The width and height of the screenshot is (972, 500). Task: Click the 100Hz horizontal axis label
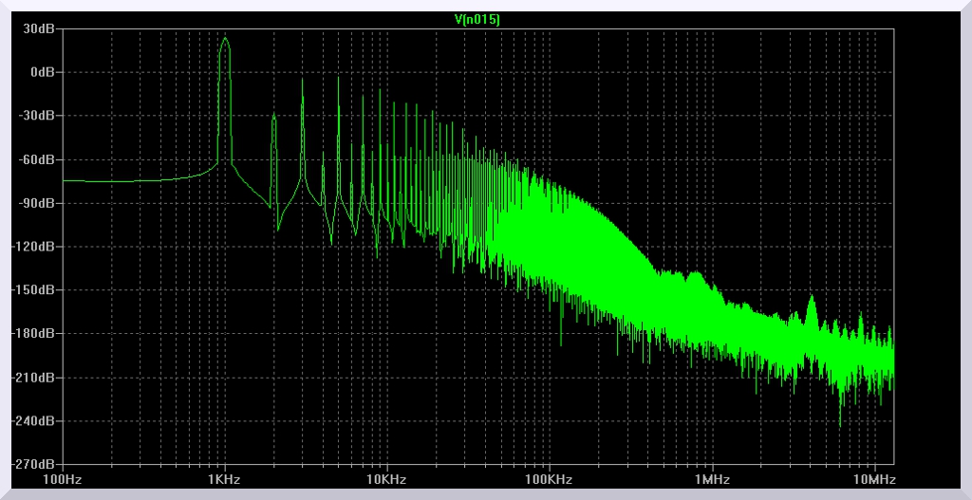[63, 480]
